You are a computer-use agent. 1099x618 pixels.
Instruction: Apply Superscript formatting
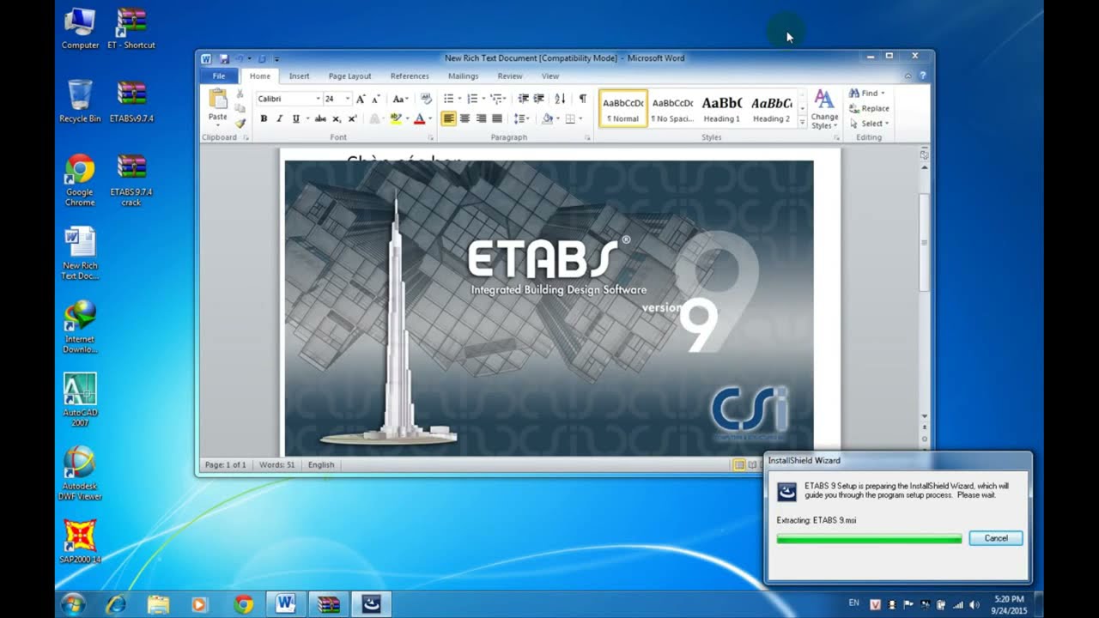tap(352, 118)
